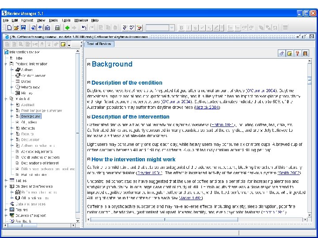Expand the Other references tree node
This screenshot has height=238, width=318.
pyautogui.click(x=12, y=198)
